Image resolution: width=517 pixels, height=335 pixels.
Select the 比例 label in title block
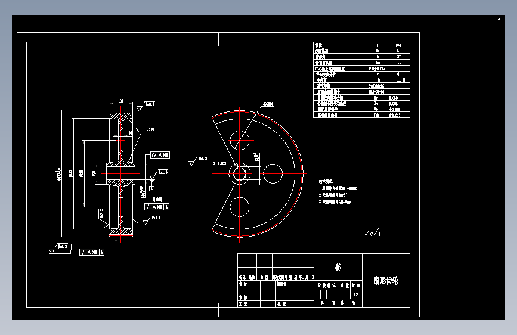[357, 285]
